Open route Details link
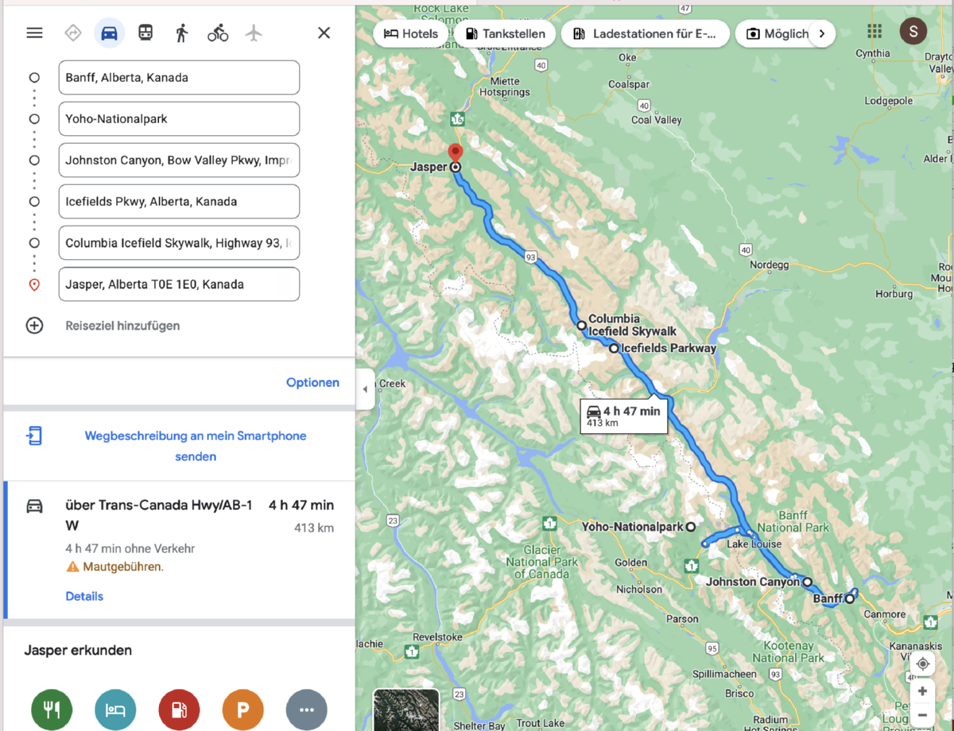Image resolution: width=954 pixels, height=731 pixels. 84,596
